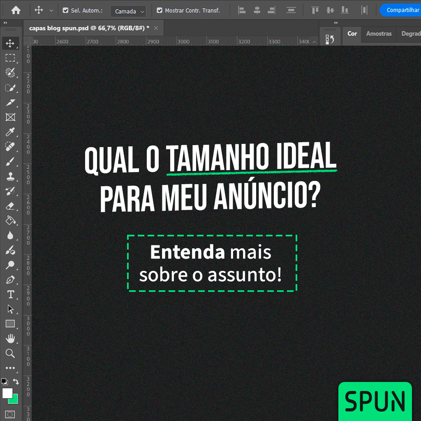Swap foreground and background colors

[16, 382]
